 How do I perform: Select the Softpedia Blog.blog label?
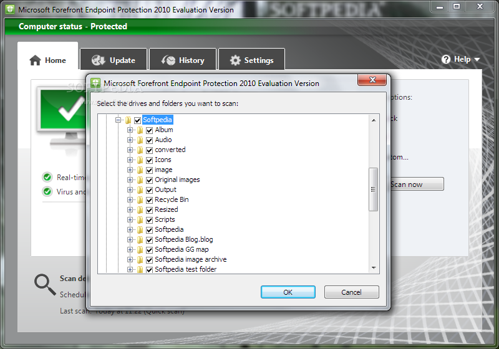coord(184,239)
